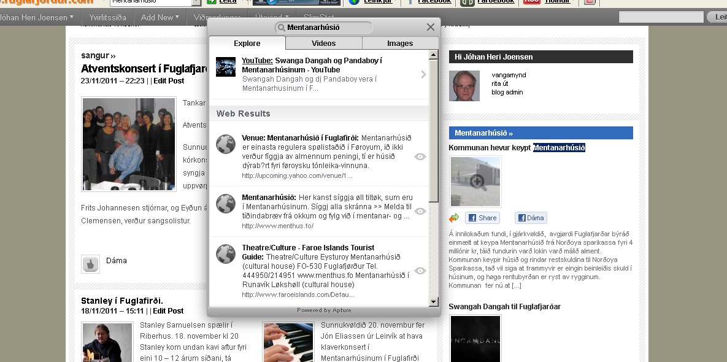Click the Web Results heading
The image size is (727, 362).
coord(244,114)
